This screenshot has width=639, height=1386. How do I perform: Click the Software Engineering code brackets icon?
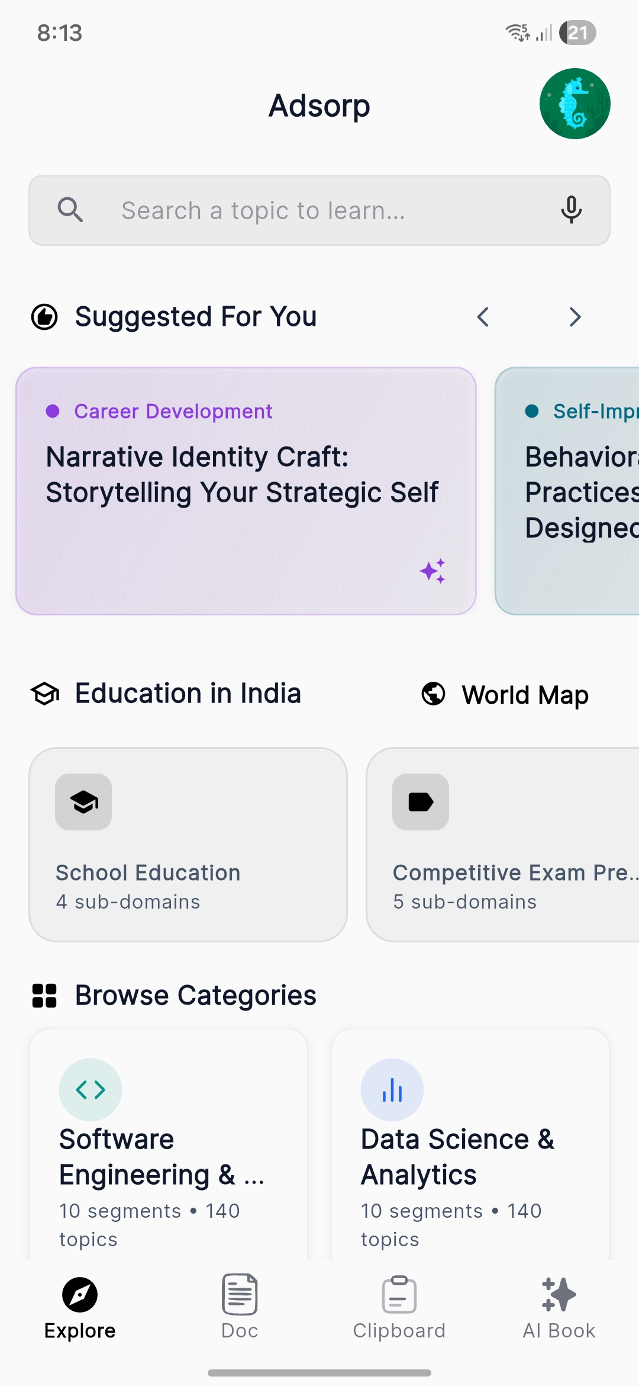91,1089
